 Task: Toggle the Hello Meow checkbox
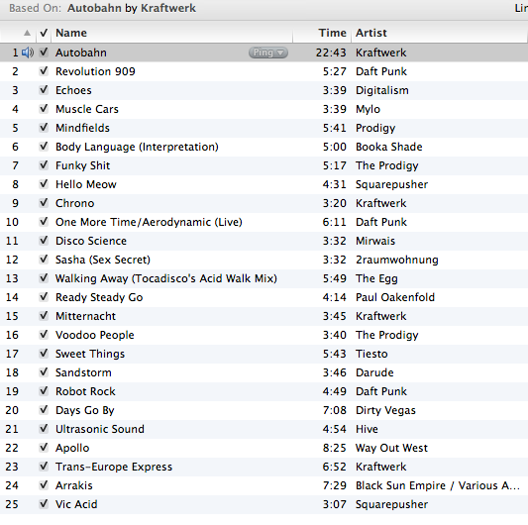pyautogui.click(x=44, y=184)
